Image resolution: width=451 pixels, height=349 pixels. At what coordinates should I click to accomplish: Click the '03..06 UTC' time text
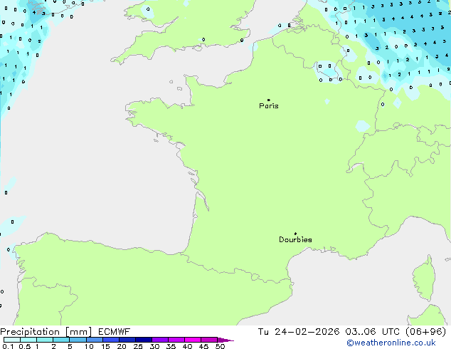click(x=373, y=332)
